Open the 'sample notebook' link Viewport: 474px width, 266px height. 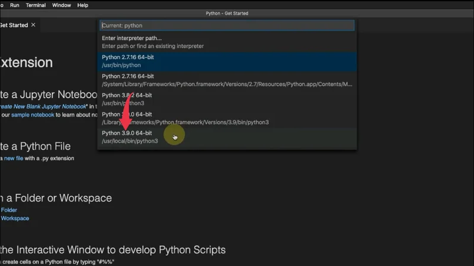coord(33,115)
